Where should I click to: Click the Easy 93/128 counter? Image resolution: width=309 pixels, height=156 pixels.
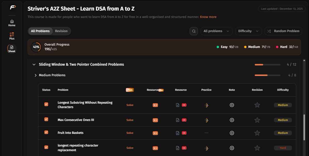coord(227,47)
